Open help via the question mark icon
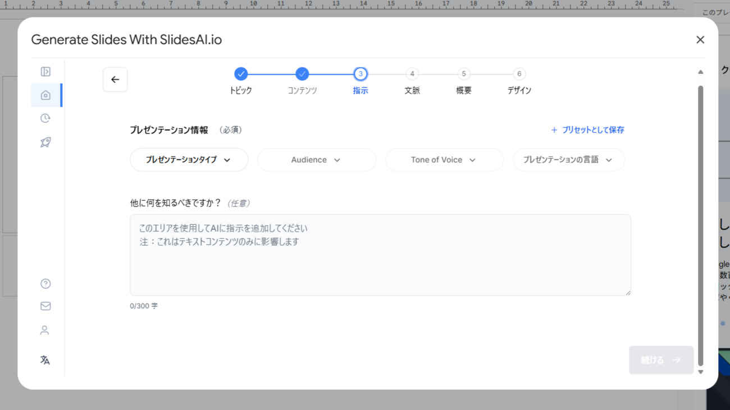Image resolution: width=730 pixels, height=410 pixels. click(45, 283)
